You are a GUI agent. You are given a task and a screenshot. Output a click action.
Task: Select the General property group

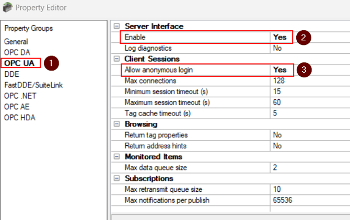click(x=16, y=41)
